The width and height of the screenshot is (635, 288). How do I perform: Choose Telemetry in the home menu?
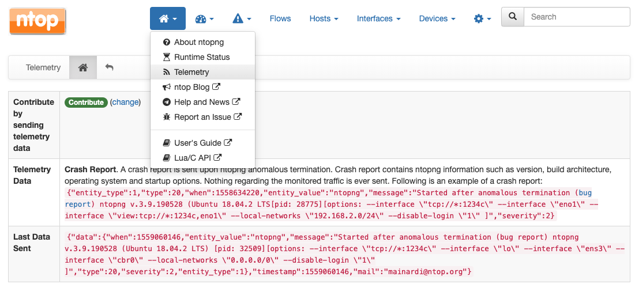click(x=202, y=72)
